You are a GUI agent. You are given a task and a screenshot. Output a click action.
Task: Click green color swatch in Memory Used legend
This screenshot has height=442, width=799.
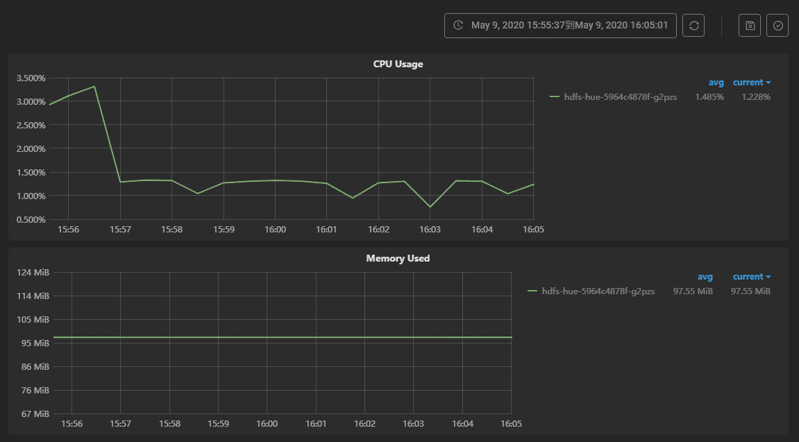[532, 291]
